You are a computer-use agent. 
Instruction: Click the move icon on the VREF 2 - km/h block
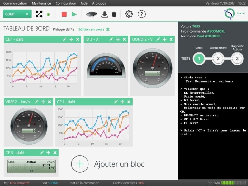click(43, 102)
